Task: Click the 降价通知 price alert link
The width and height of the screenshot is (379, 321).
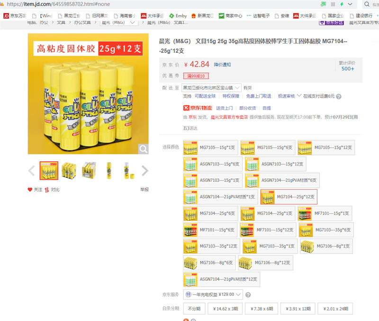Action: pos(222,64)
